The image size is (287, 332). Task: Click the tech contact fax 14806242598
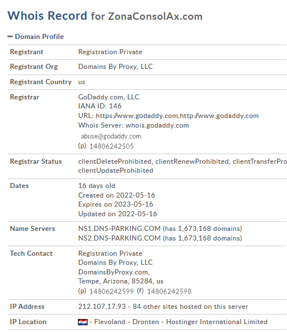click(x=169, y=291)
